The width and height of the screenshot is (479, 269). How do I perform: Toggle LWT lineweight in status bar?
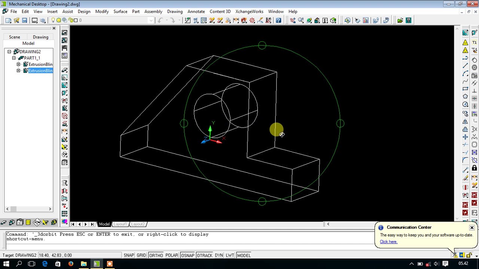pyautogui.click(x=230, y=255)
